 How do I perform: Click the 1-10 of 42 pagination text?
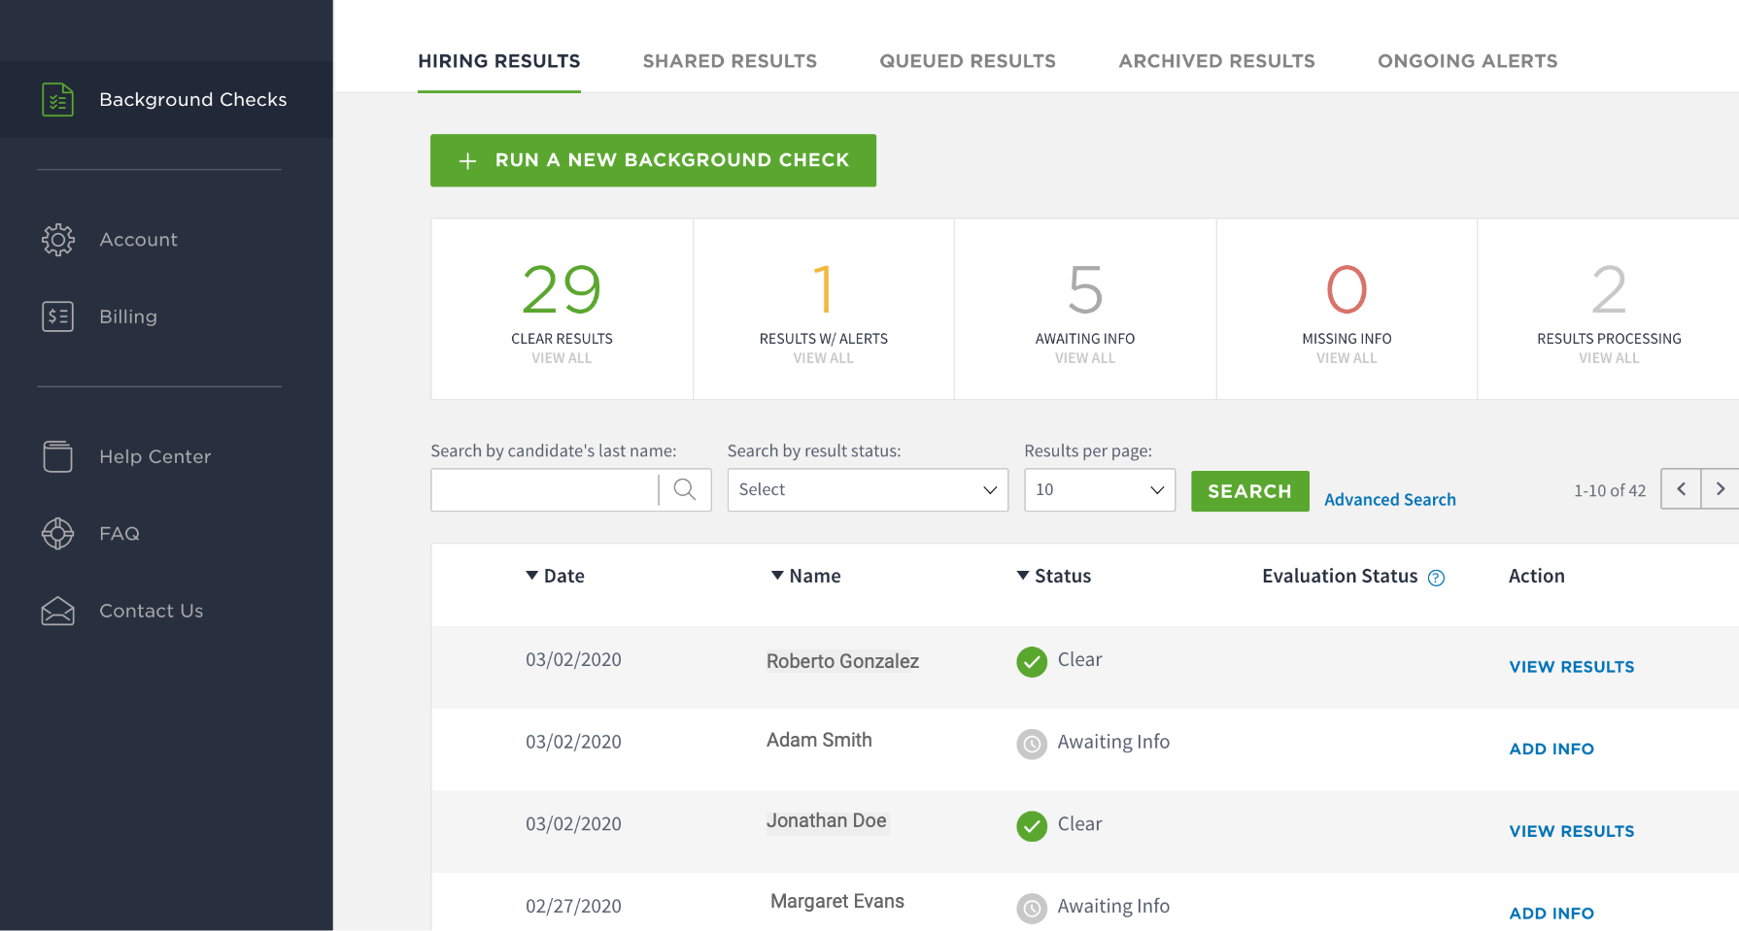coord(1610,491)
